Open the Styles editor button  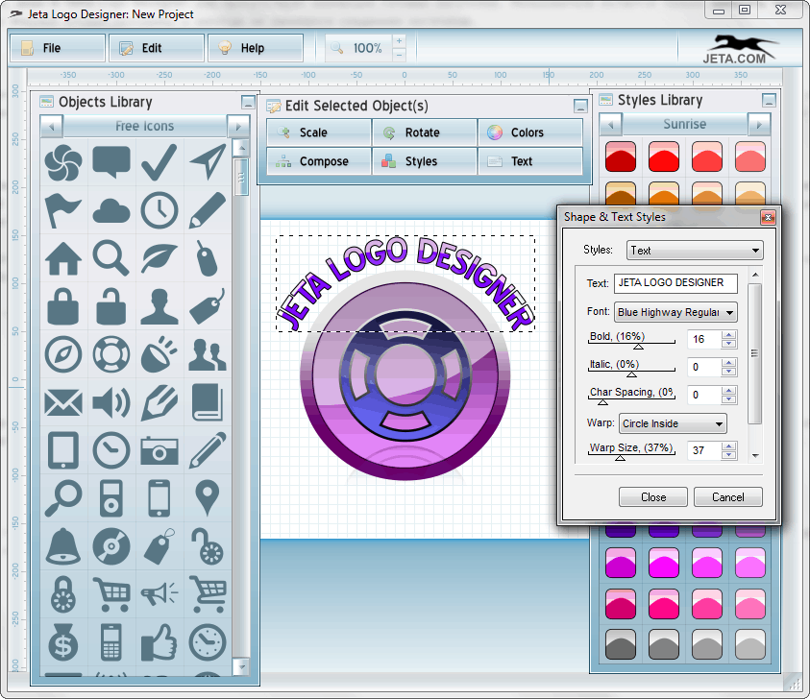point(424,161)
